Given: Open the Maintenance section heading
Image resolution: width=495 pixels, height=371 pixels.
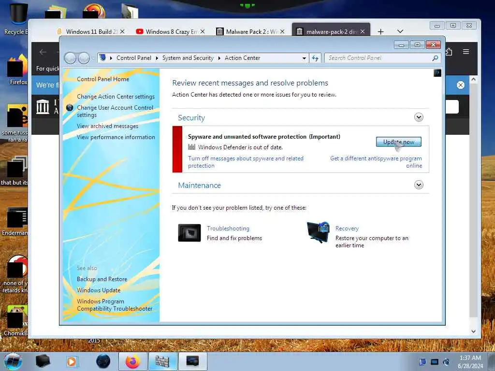Looking at the screenshot, I should [199, 185].
